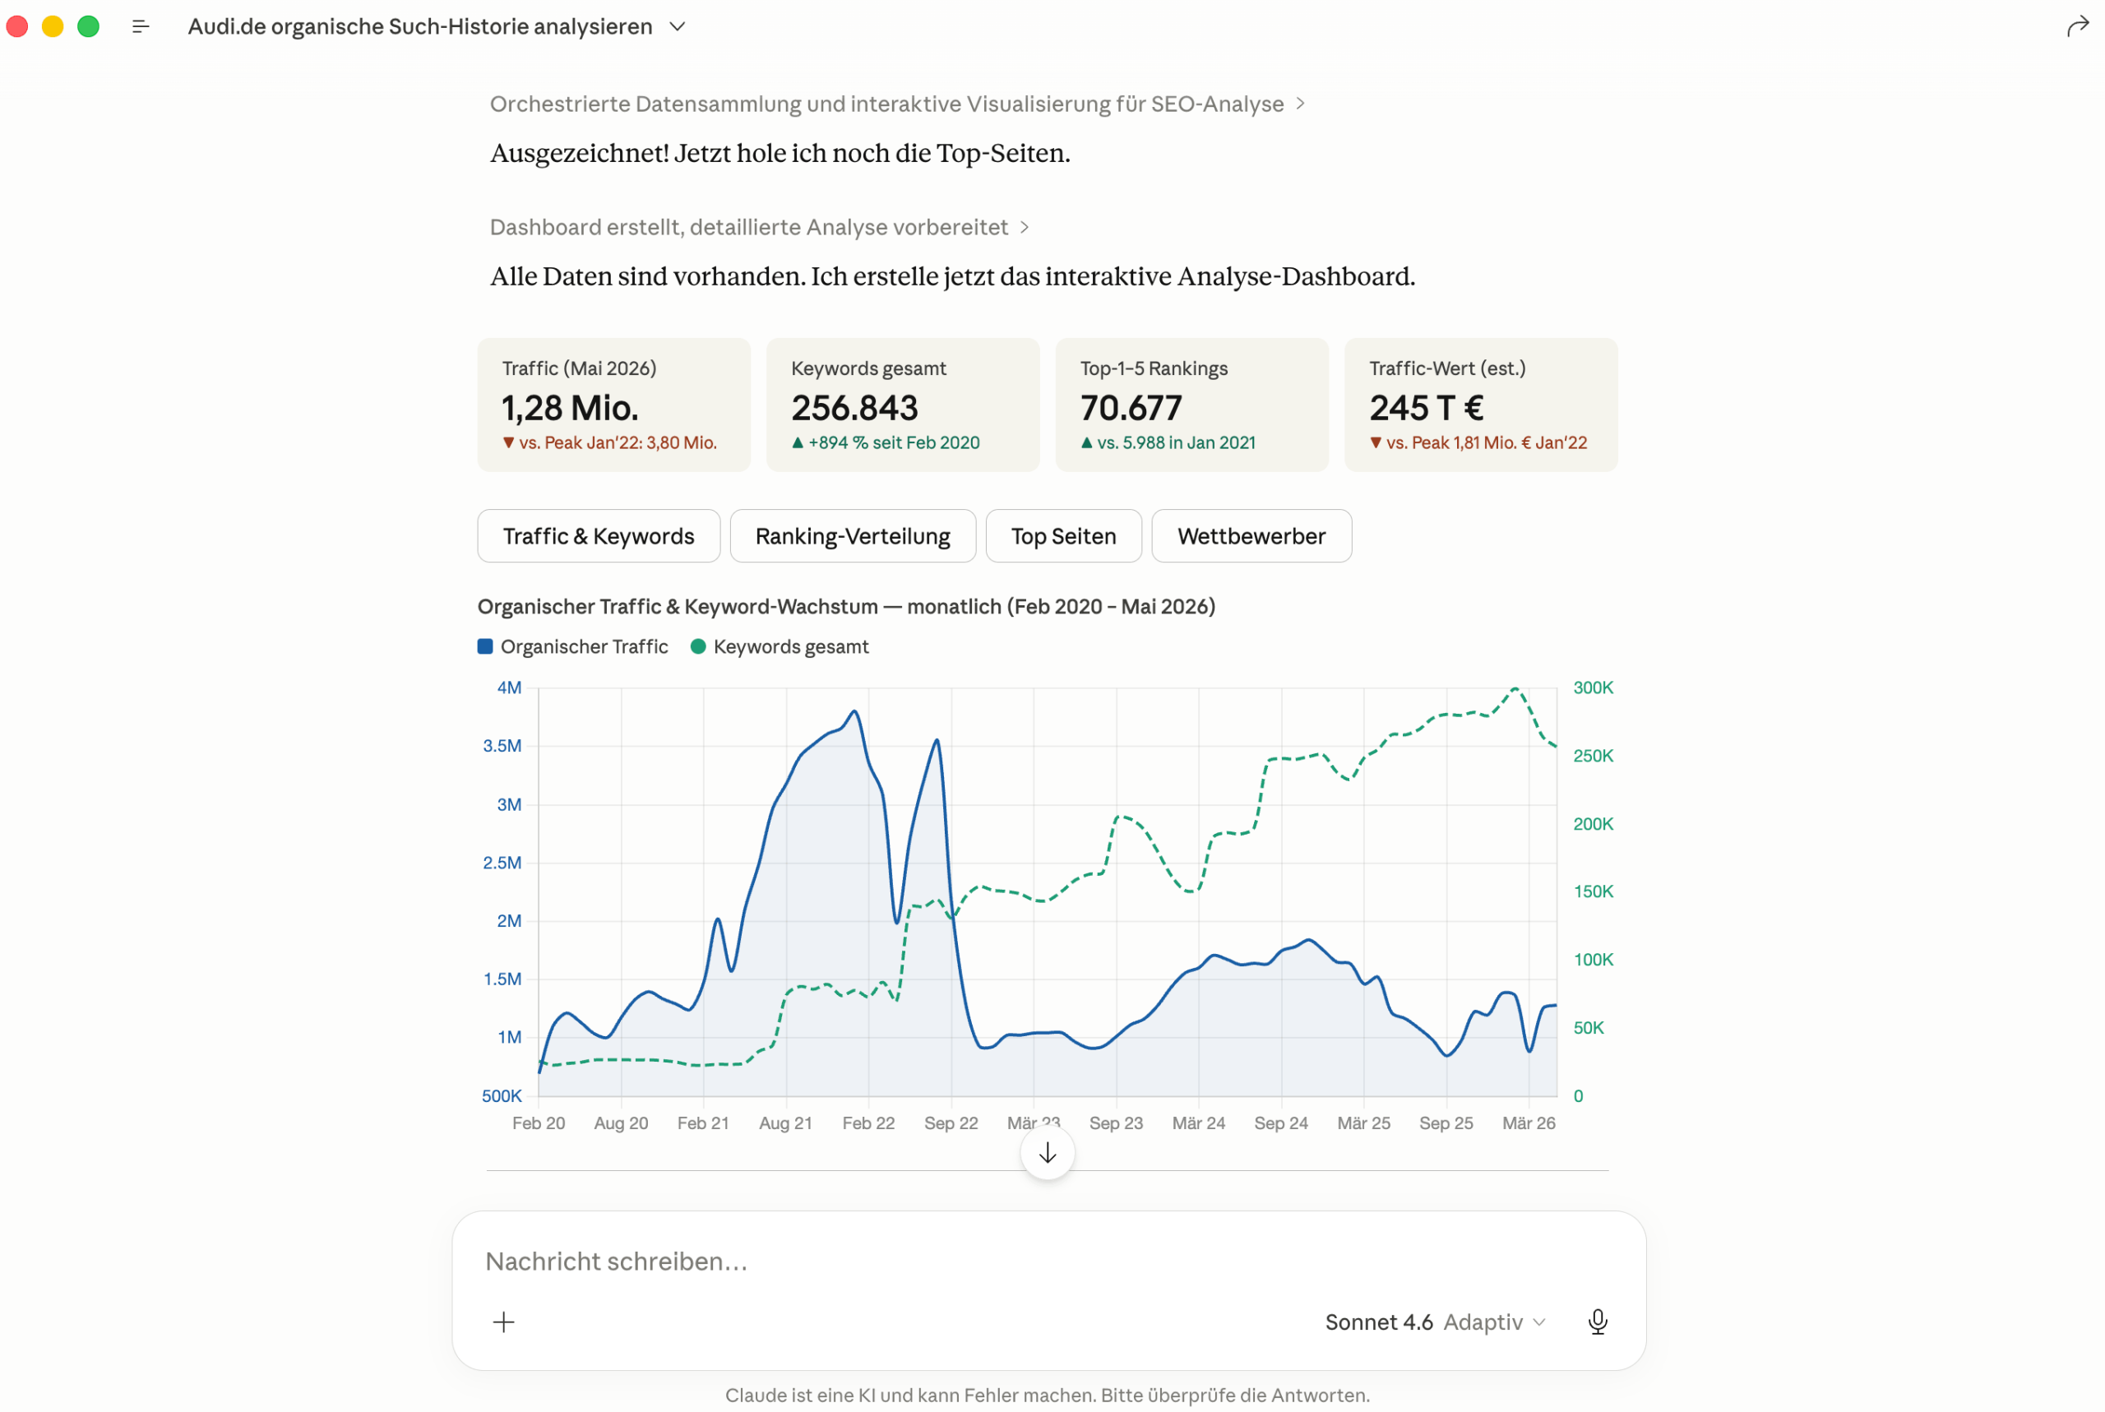This screenshot has width=2105, height=1412.
Task: Click the '300K' right axis label
Action: point(1593,688)
